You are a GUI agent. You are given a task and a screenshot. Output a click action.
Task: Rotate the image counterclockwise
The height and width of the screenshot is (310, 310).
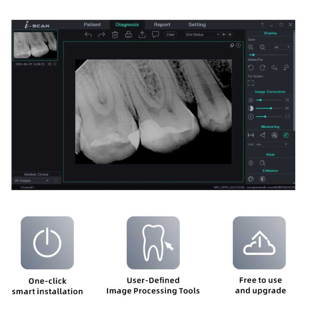[251, 68]
